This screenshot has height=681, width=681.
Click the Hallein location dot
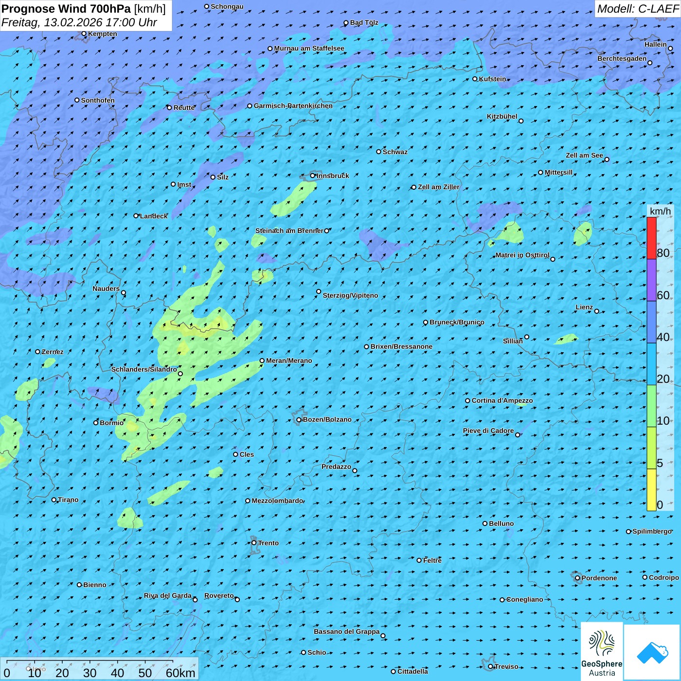(670, 49)
